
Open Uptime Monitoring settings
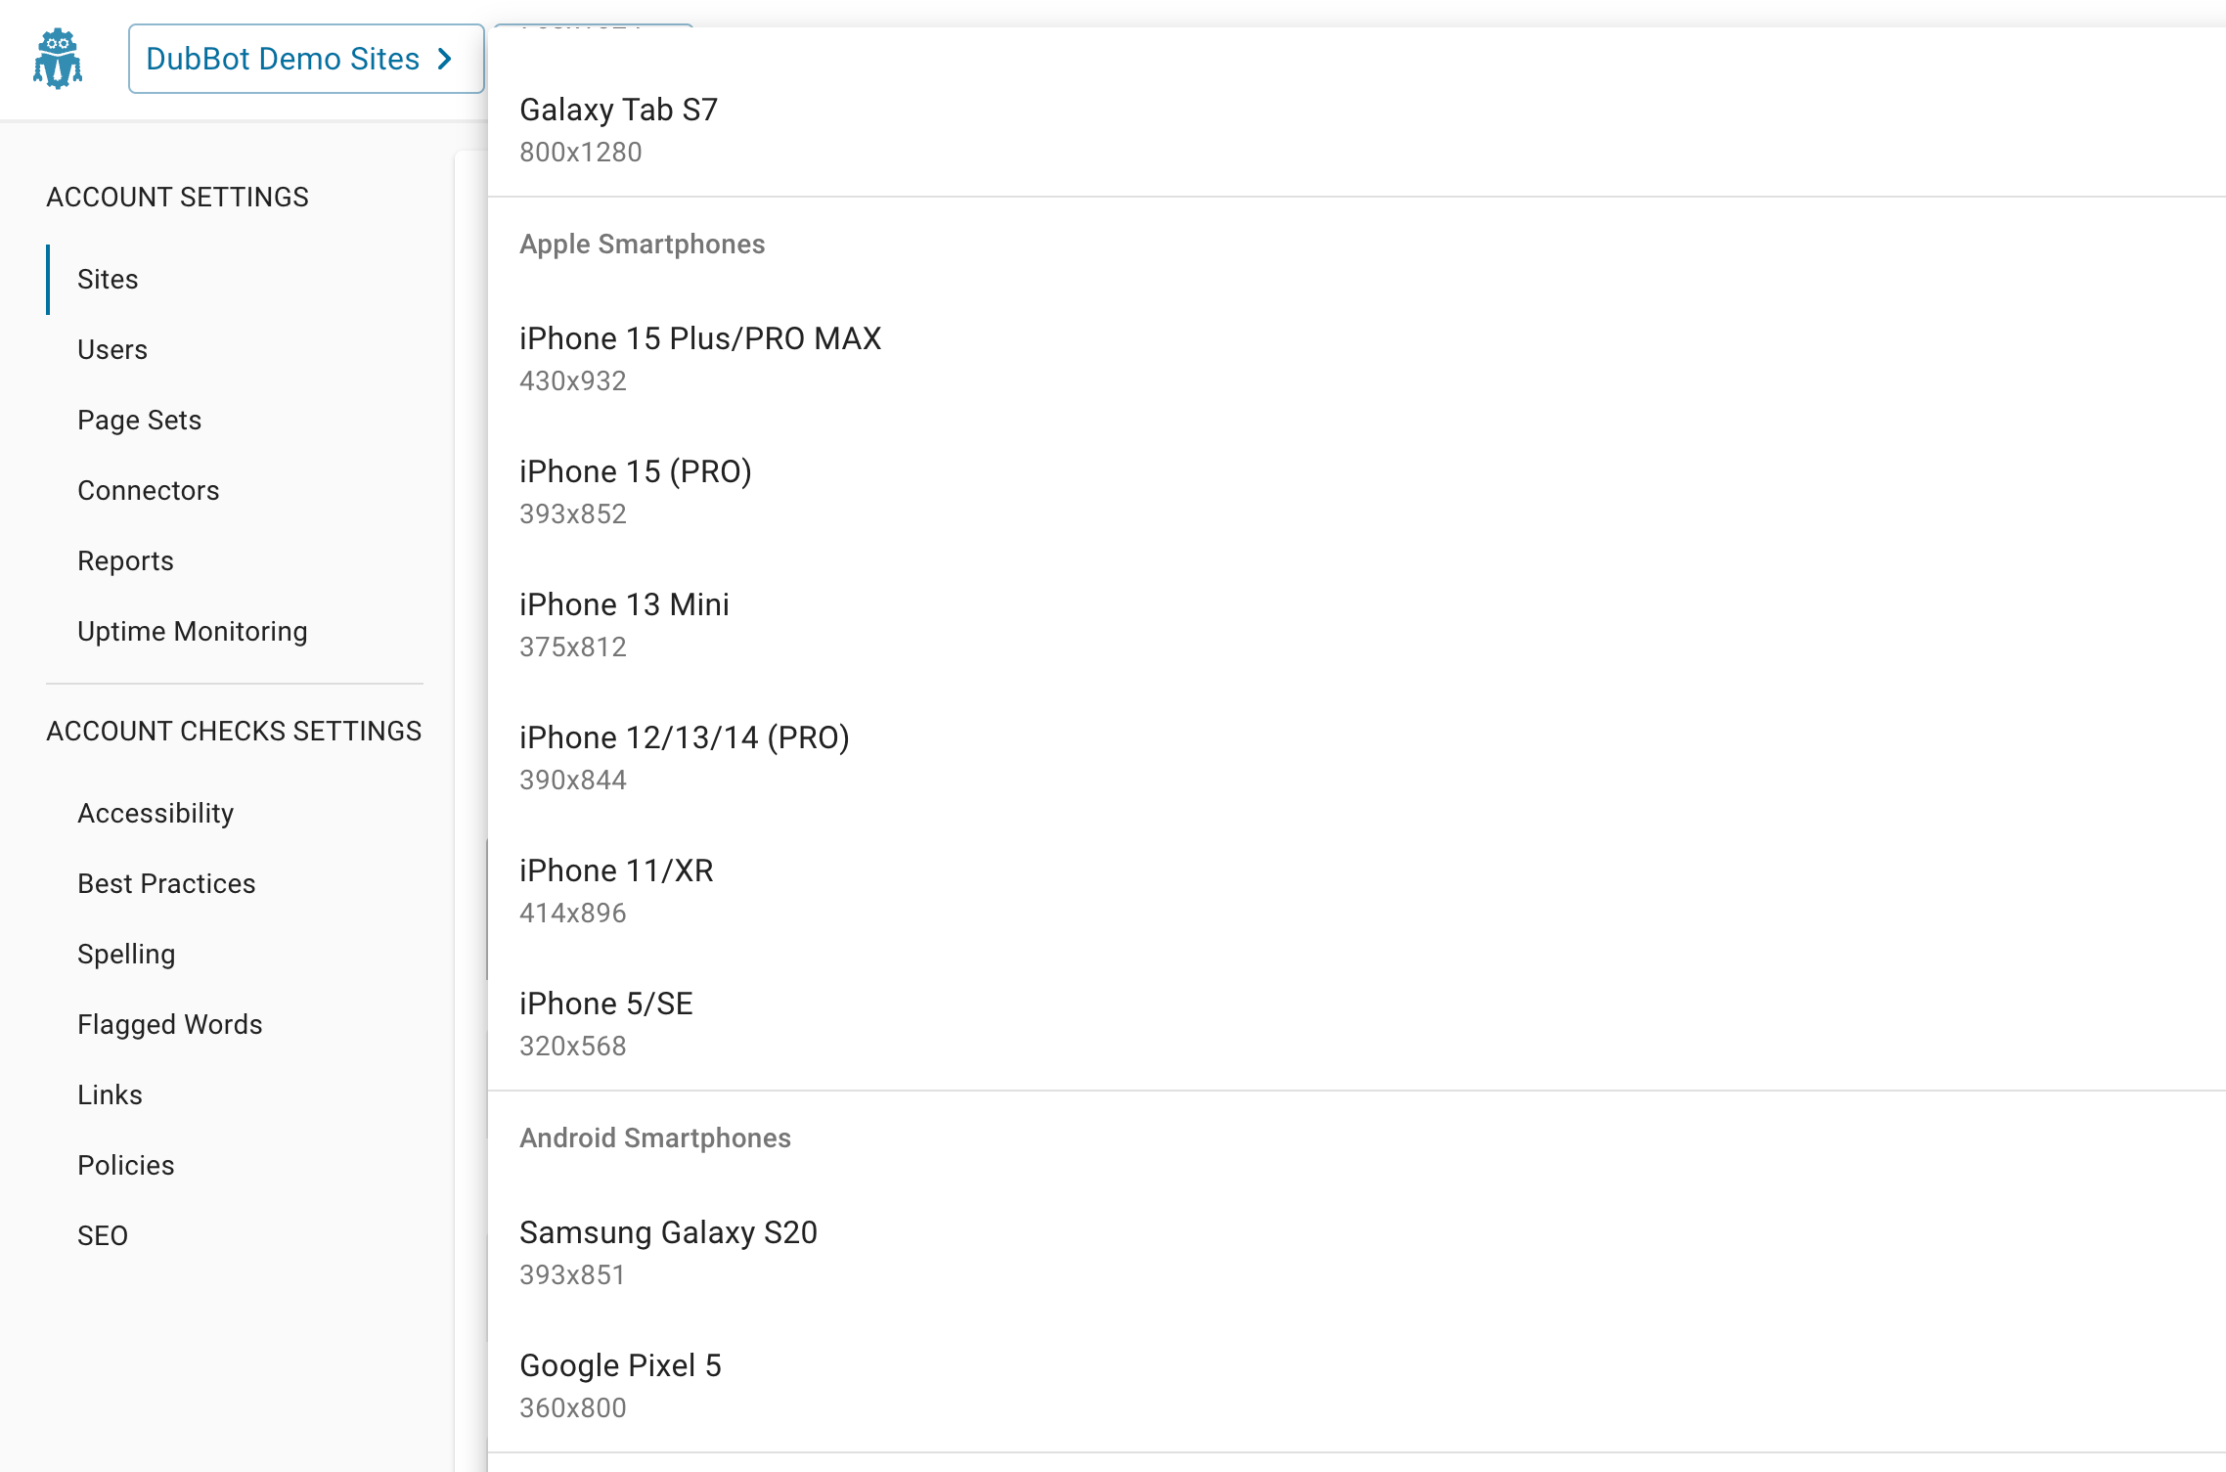click(x=193, y=631)
